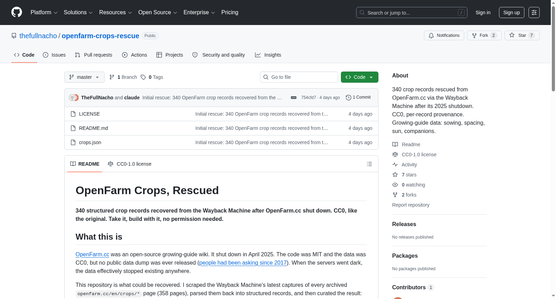The image size is (556, 299).
Task: Open the thefullnacho owner profile link
Action: pos(38,36)
